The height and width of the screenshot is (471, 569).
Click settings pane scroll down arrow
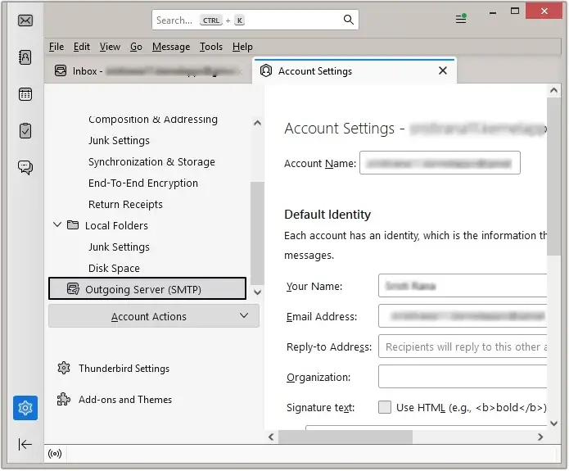tap(553, 423)
